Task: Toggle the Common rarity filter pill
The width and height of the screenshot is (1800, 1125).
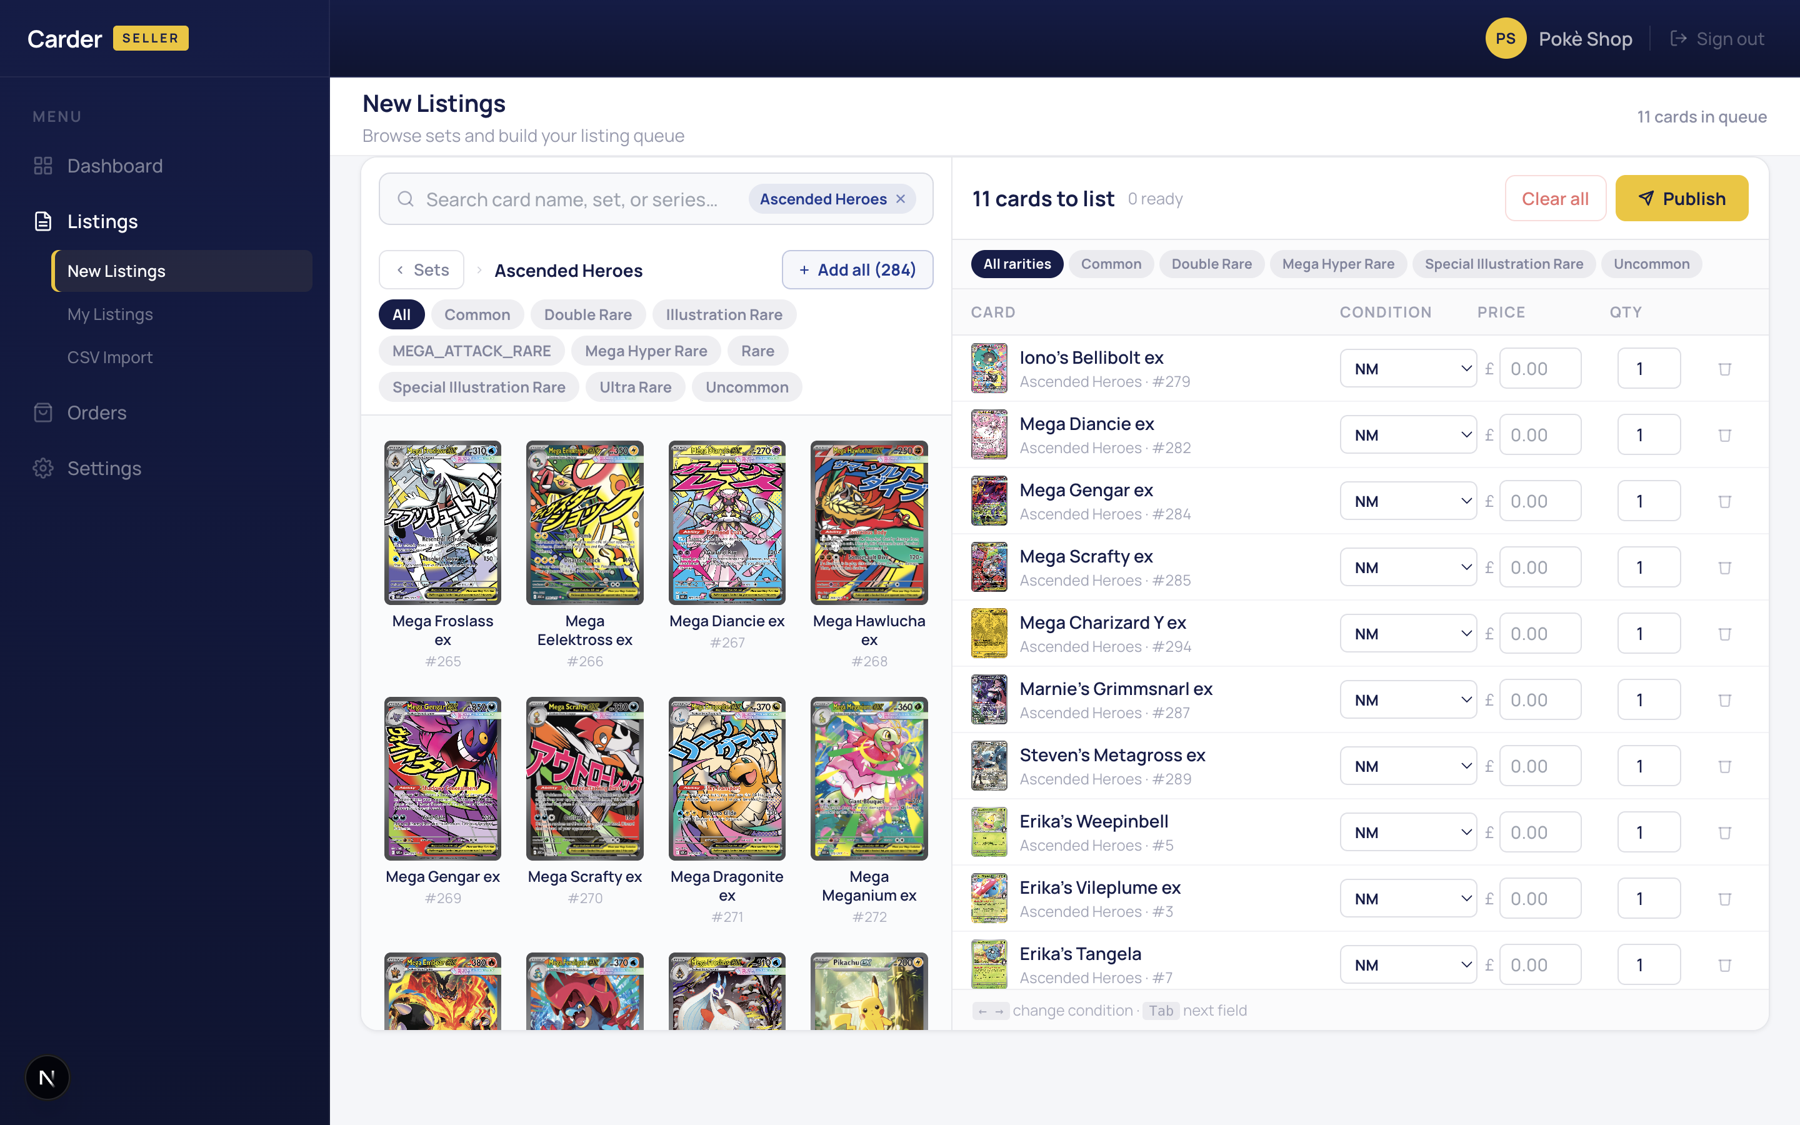Action: coord(477,314)
